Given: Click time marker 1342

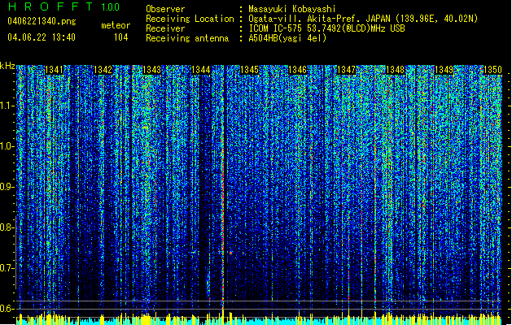Looking at the screenshot, I should (x=103, y=70).
